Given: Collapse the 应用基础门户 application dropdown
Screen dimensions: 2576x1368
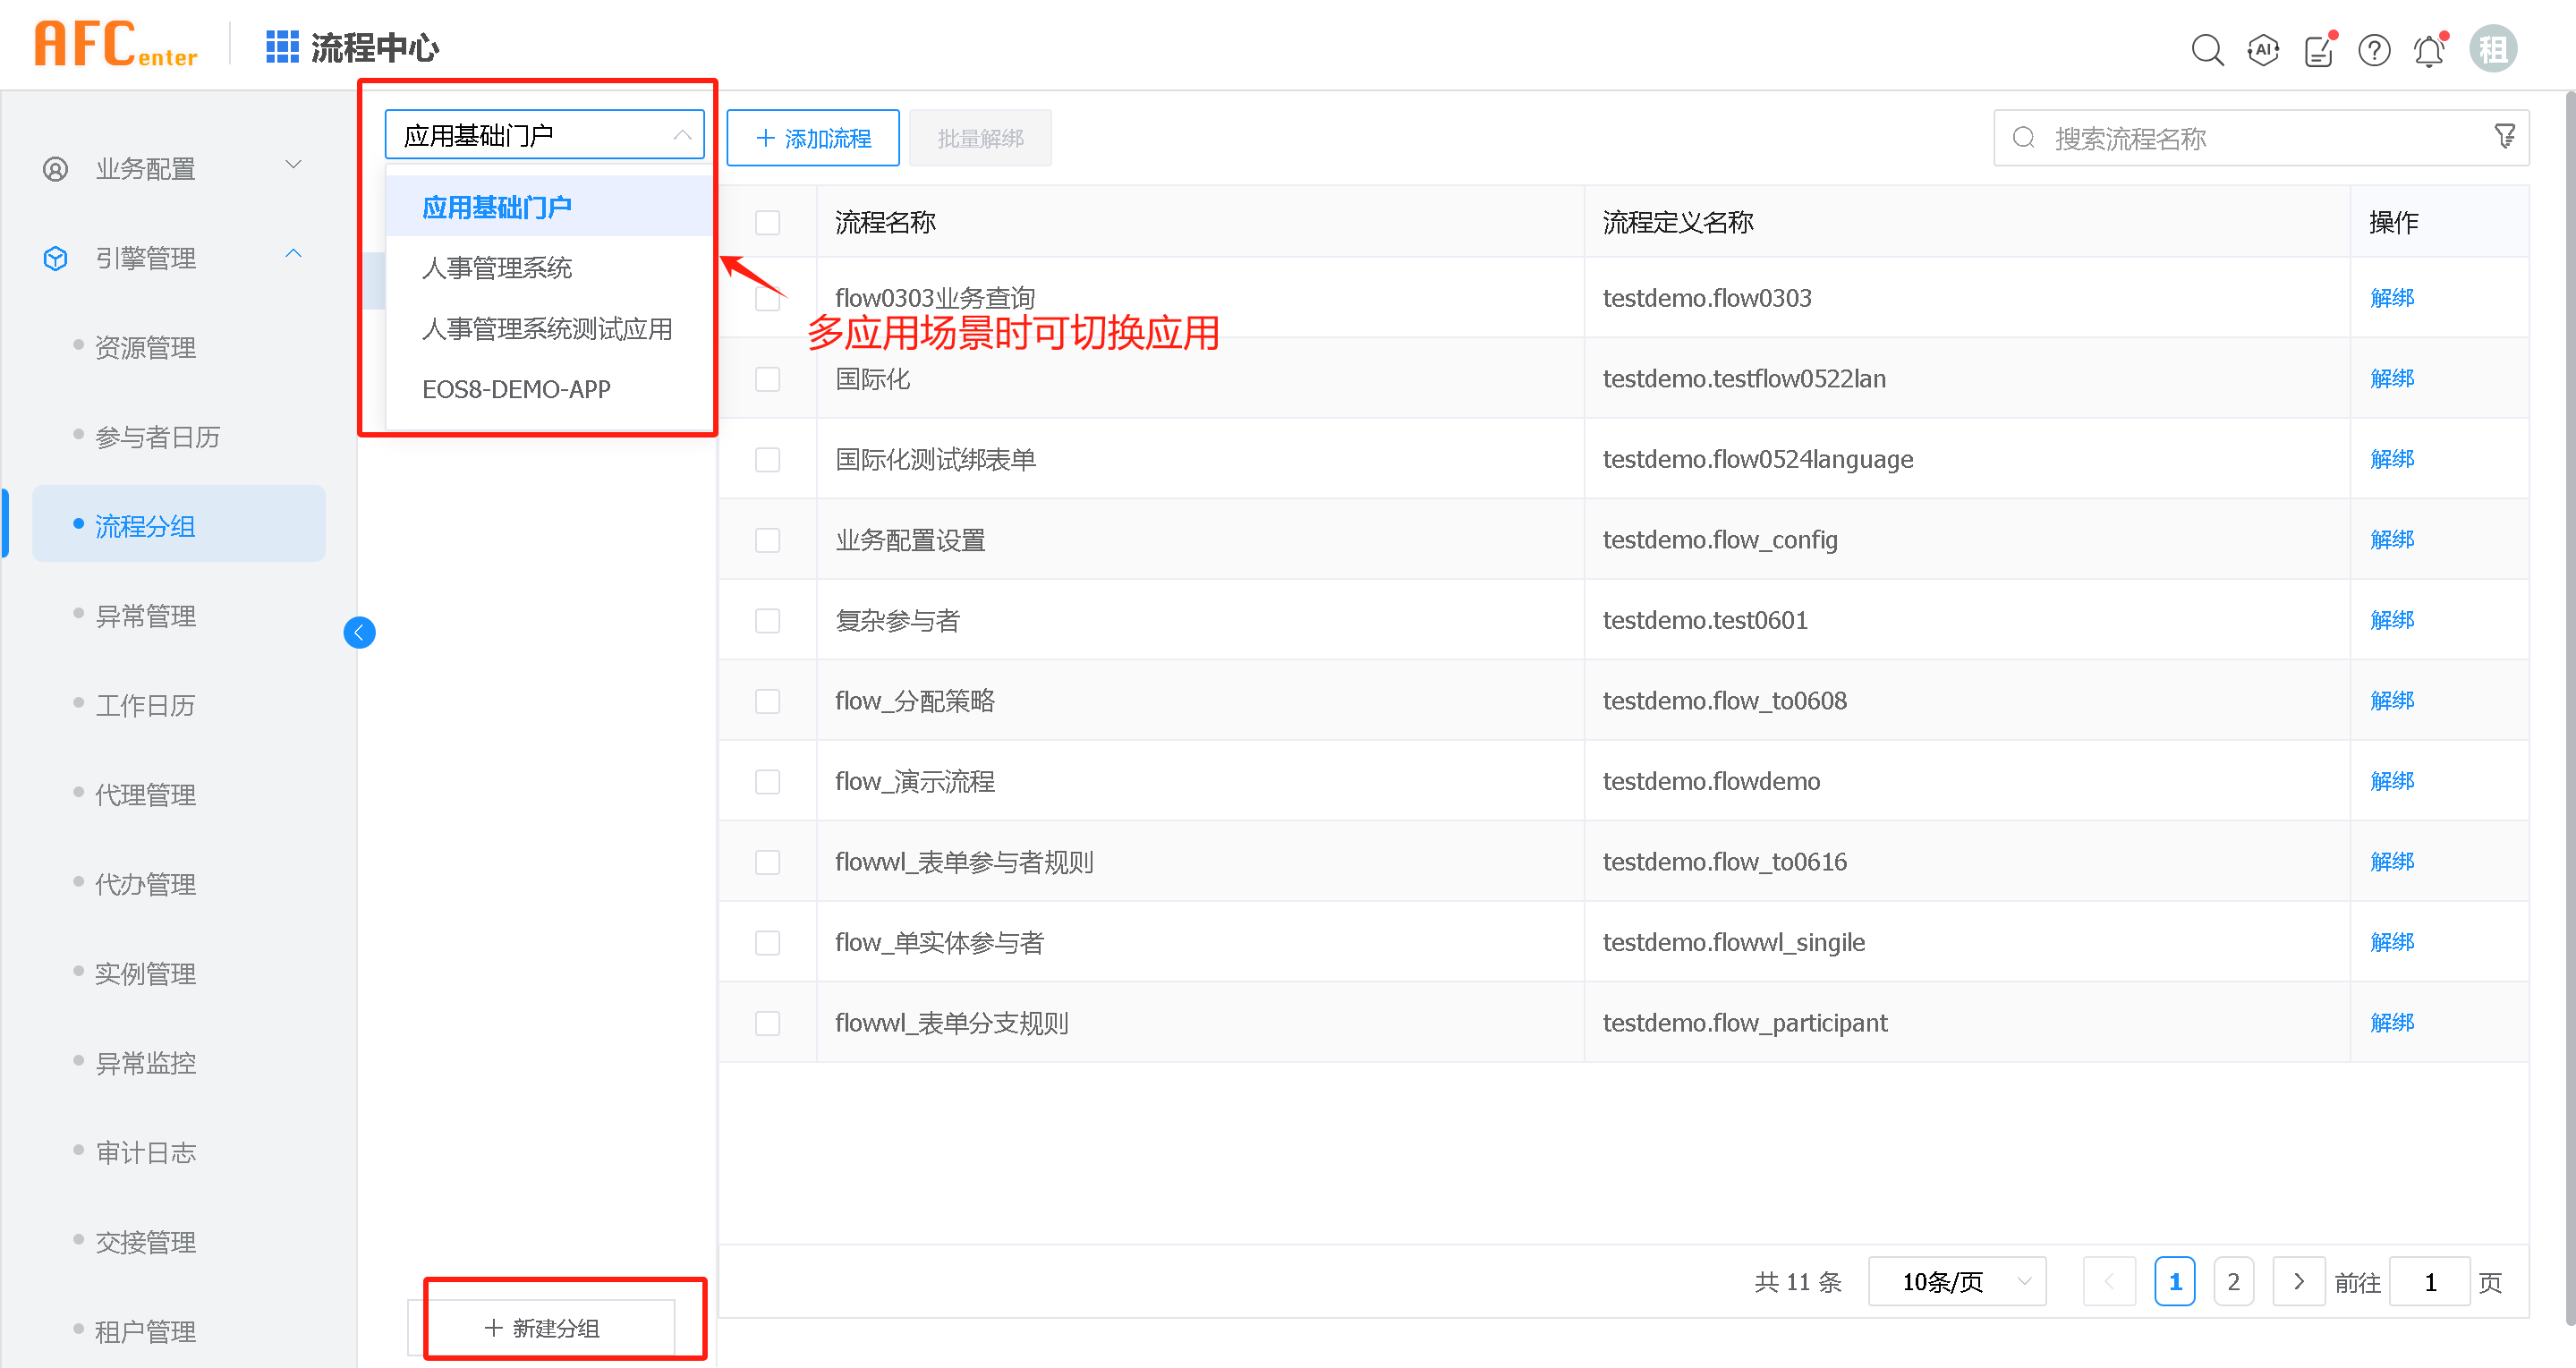Looking at the screenshot, I should [x=544, y=135].
